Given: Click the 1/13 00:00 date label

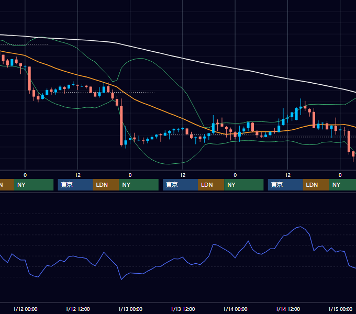Looking at the screenshot, I should (x=130, y=309).
